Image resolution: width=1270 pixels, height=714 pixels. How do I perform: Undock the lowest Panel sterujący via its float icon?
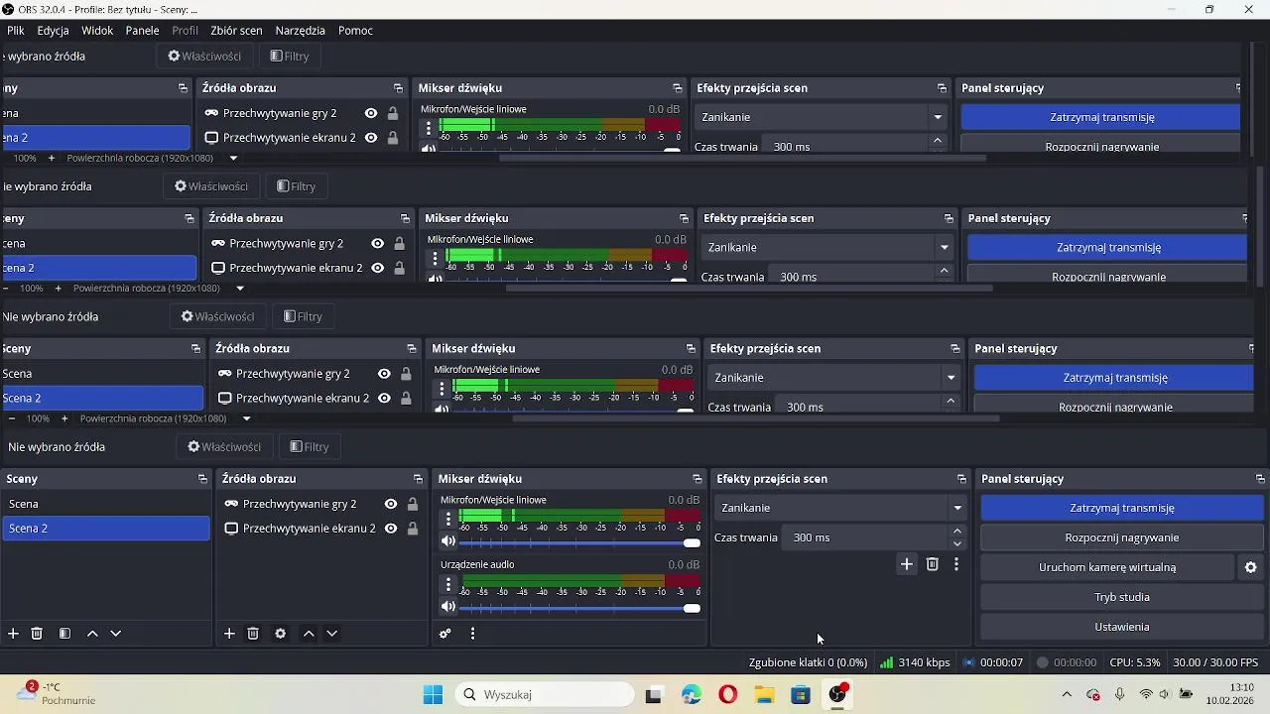1260,479
